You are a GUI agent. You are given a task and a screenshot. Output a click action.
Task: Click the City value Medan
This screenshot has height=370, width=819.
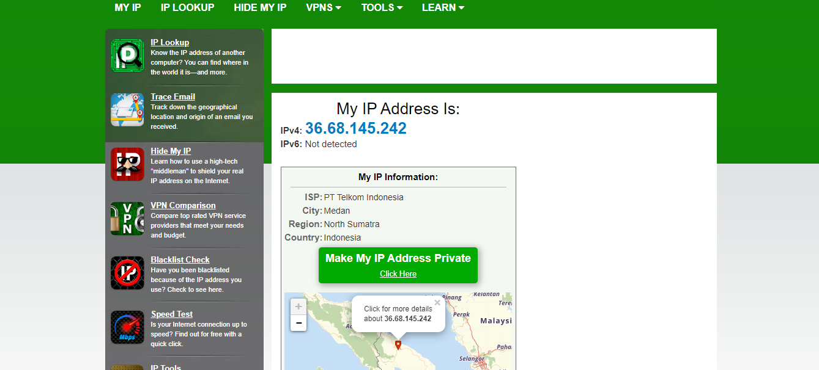tap(337, 211)
